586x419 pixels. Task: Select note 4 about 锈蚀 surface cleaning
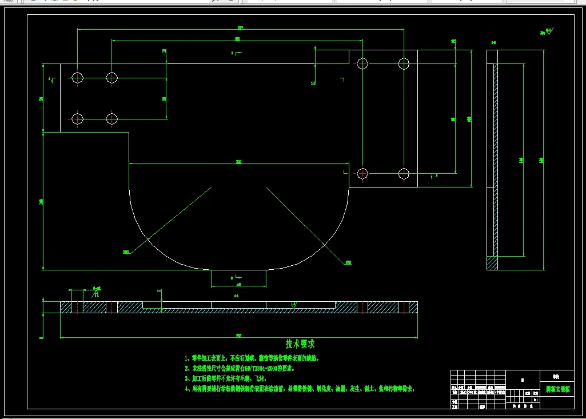(300, 389)
